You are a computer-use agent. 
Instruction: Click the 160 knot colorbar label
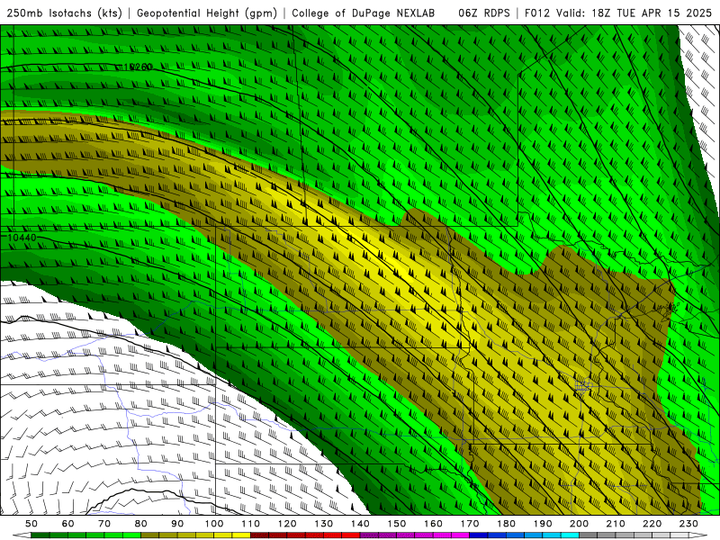click(x=433, y=524)
